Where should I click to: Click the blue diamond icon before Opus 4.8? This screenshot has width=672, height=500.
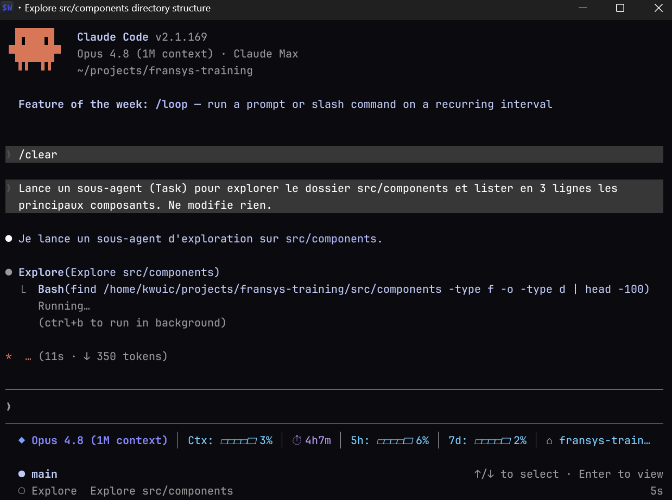tap(22, 440)
